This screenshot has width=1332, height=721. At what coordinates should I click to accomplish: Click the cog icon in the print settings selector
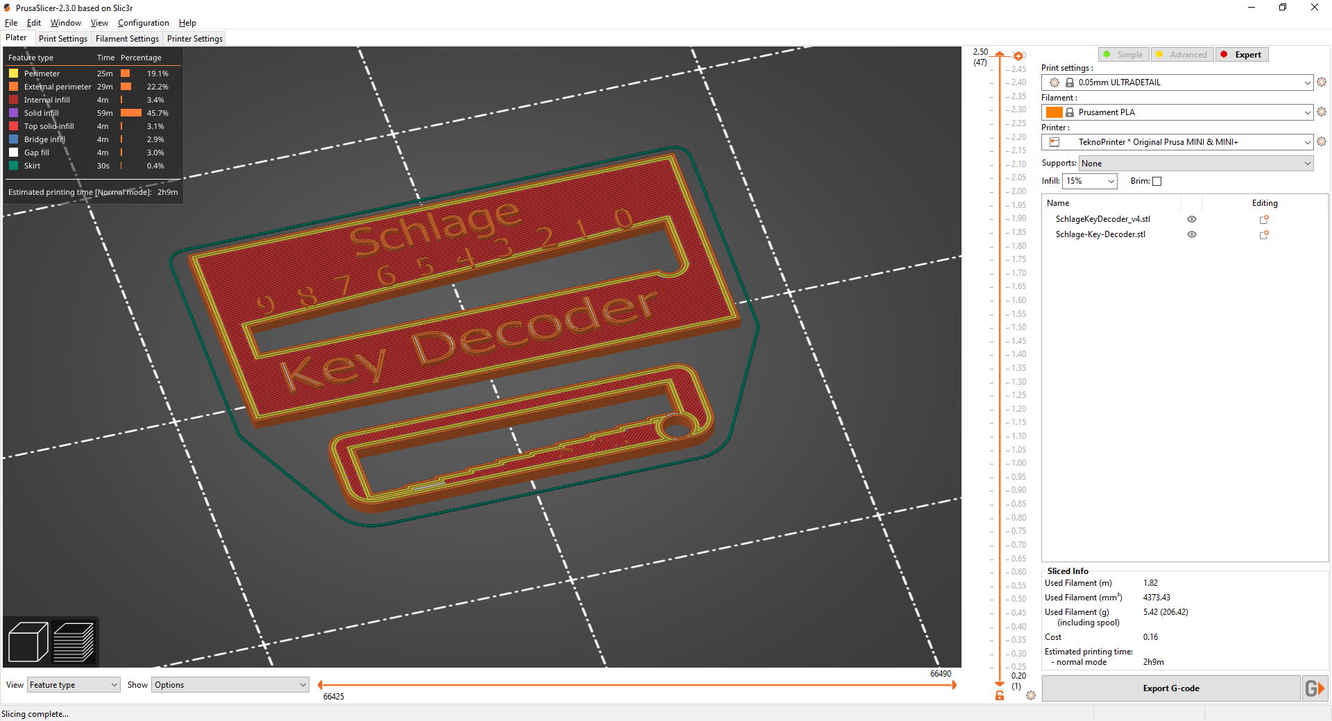point(1054,82)
